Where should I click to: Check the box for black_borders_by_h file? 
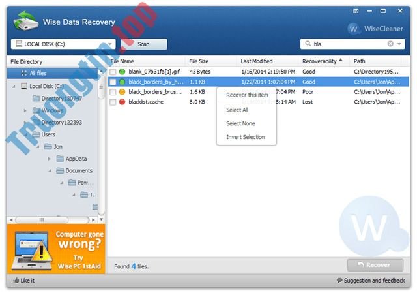tap(113, 82)
